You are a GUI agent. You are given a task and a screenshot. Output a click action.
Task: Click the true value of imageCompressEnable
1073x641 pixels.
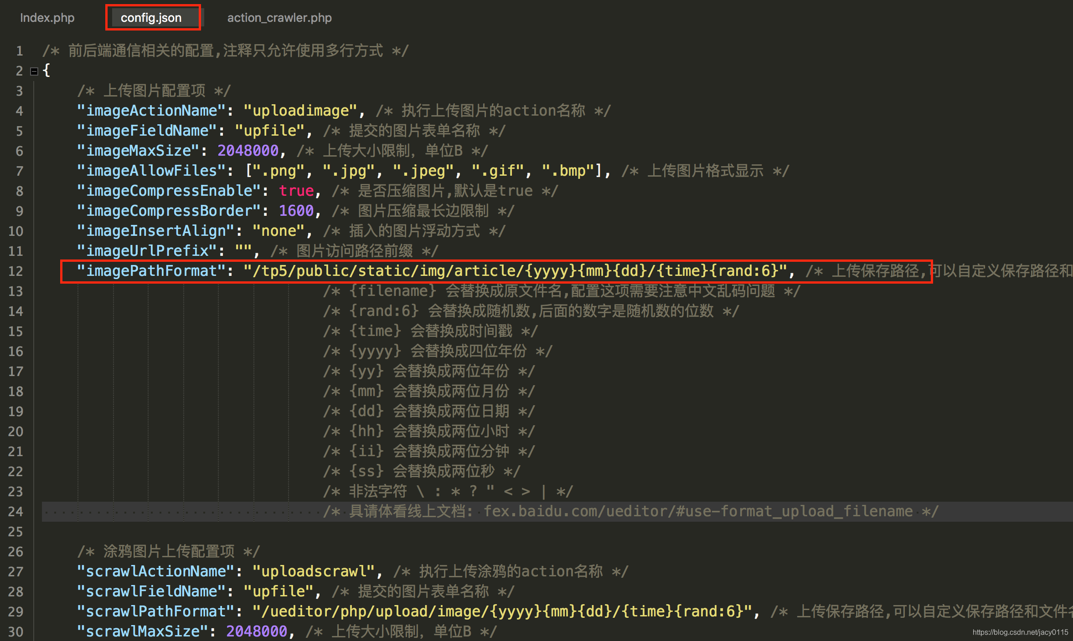(x=296, y=191)
